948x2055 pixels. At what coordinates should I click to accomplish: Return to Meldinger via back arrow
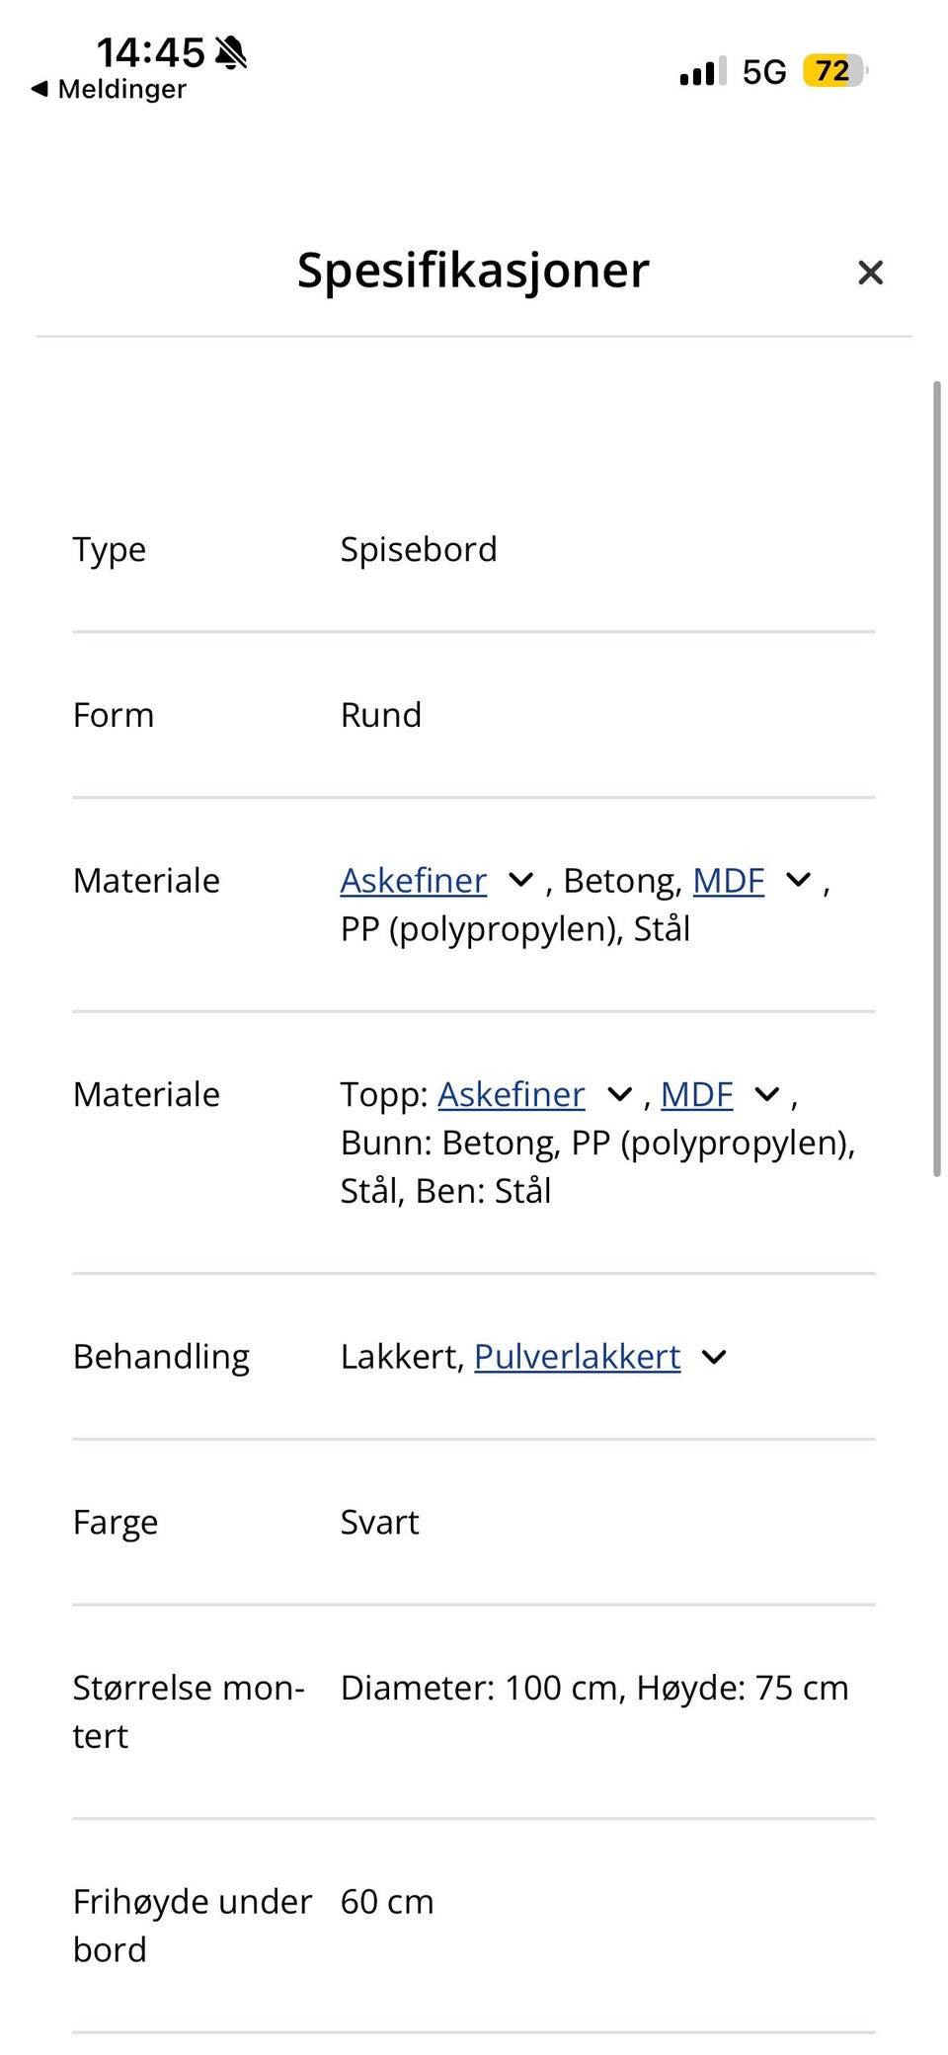pos(109,89)
